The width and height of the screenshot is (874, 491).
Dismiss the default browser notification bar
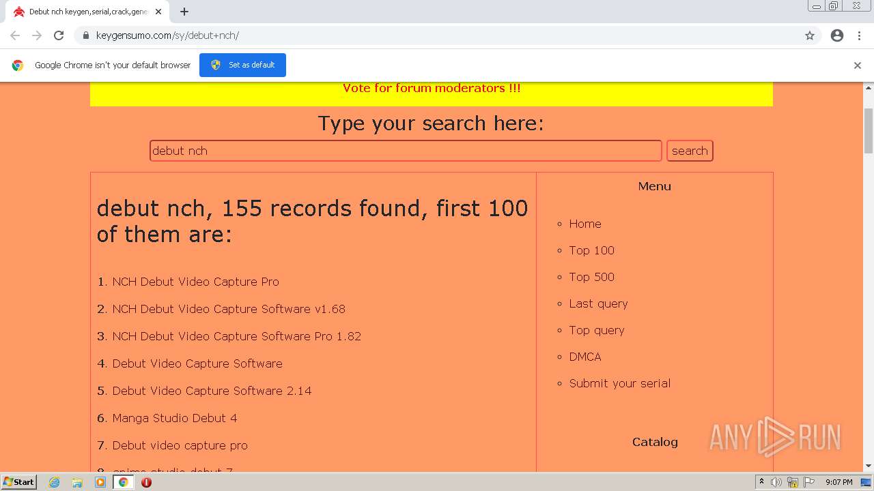coord(858,65)
